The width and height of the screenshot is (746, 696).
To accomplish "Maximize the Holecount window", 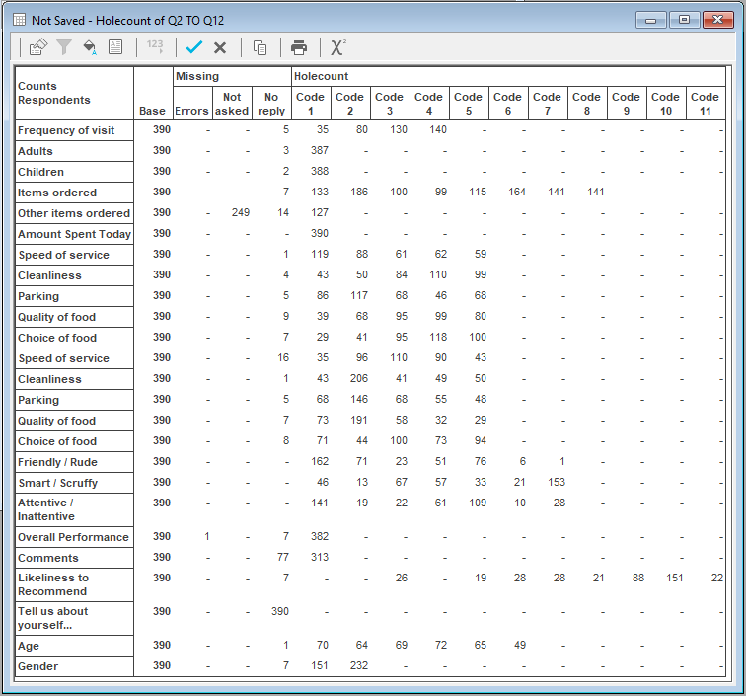I will (685, 19).
